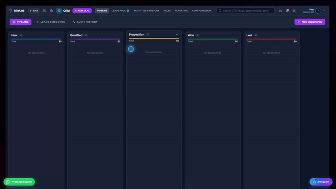Open the AI Support button
The image size is (336, 189).
point(321,182)
